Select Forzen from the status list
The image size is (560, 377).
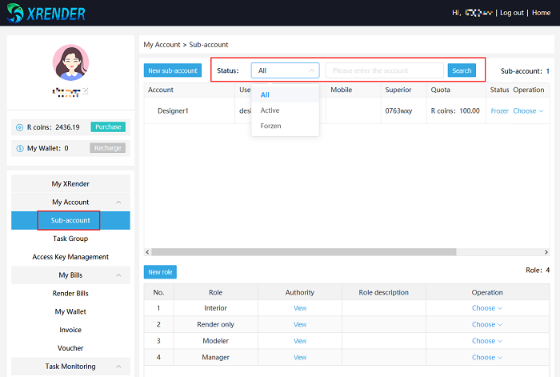pos(270,126)
